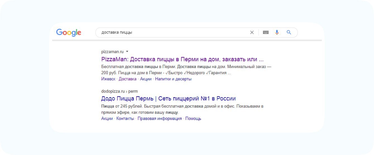Open the on-screen keyboard icon
The image size is (374, 155).
265,32
